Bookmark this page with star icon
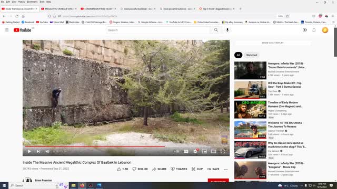Screen dimensions: 337x189 click(288, 16)
